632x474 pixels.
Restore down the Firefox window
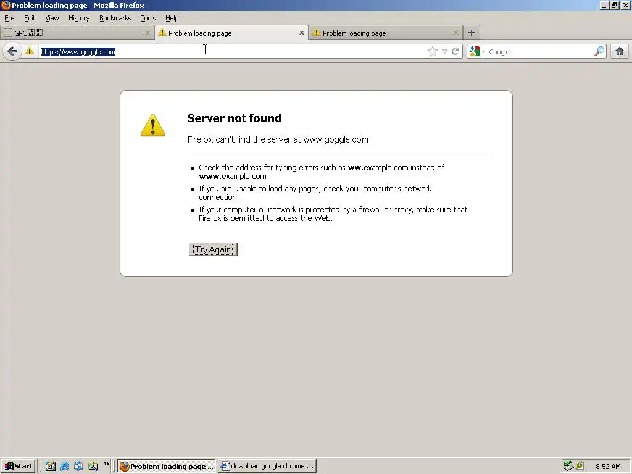pyautogui.click(x=614, y=5)
